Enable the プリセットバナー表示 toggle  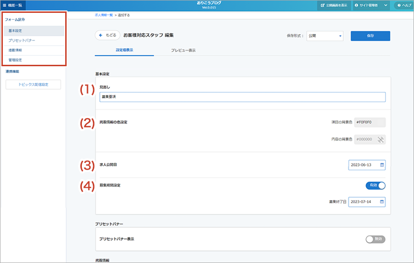375,239
